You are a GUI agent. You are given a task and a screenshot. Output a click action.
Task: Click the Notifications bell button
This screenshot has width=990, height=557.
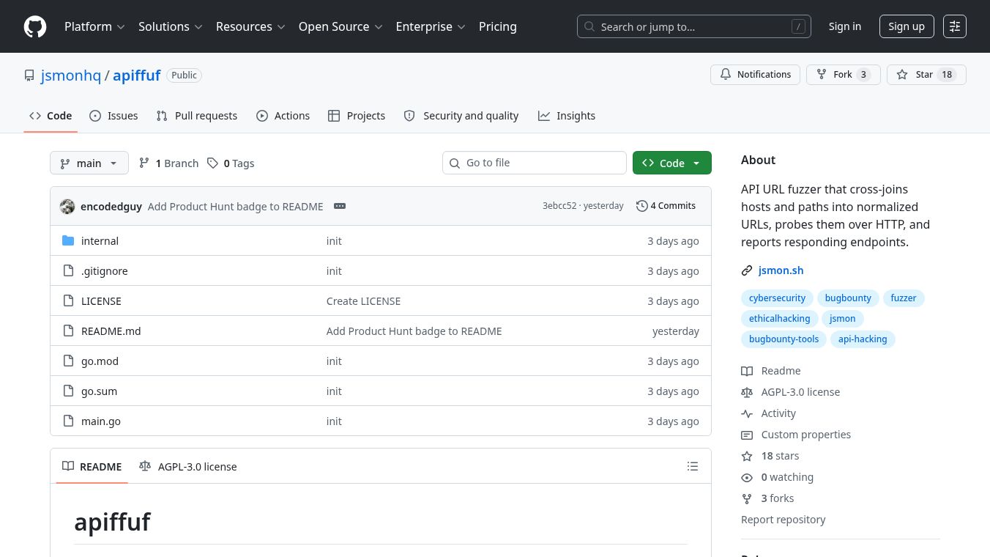point(756,75)
